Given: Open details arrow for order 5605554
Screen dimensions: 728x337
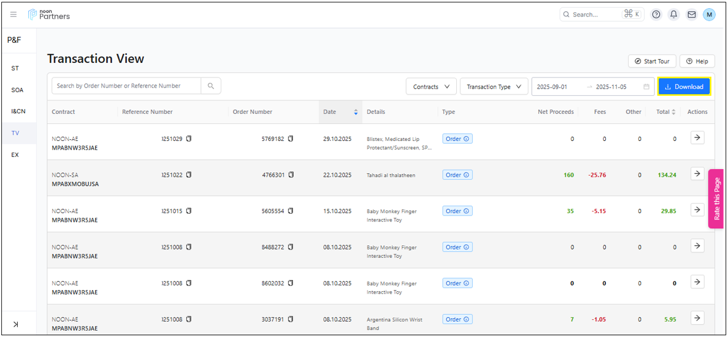Looking at the screenshot, I should click(697, 210).
